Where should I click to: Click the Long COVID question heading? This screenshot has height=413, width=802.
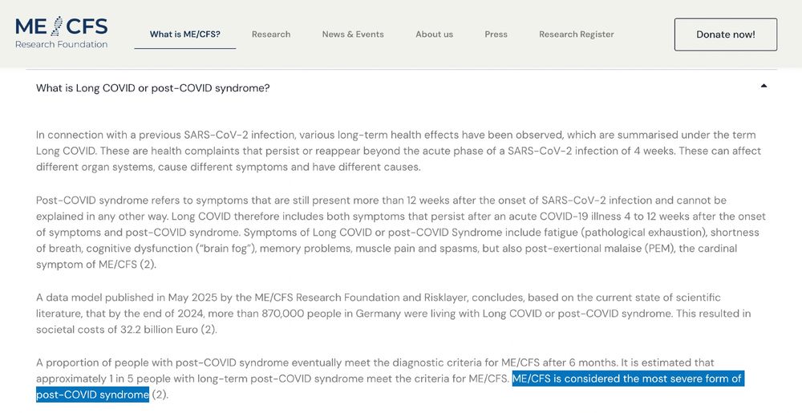[152, 88]
